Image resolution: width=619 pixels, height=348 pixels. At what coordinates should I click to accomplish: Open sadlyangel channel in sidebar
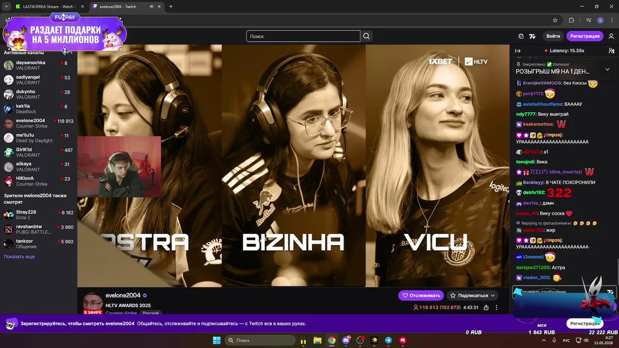[39, 80]
